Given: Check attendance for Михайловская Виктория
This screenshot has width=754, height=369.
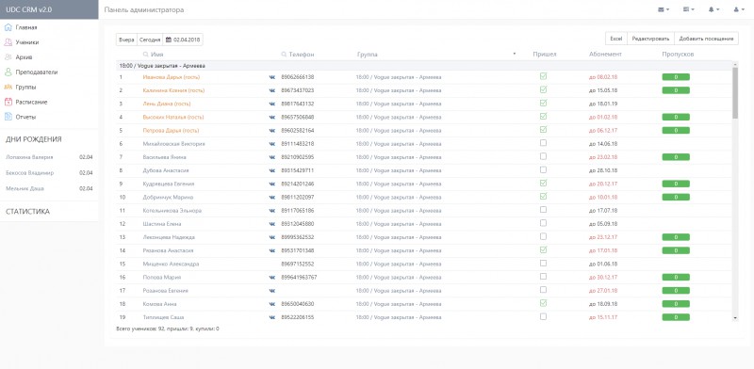Looking at the screenshot, I should [x=543, y=143].
